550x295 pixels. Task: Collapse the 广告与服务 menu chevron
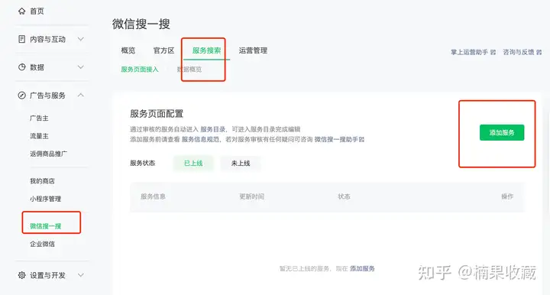tap(81, 95)
